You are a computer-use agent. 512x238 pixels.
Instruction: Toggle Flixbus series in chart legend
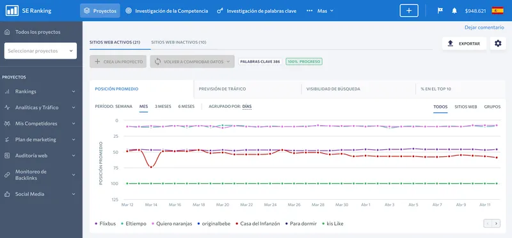(x=105, y=224)
